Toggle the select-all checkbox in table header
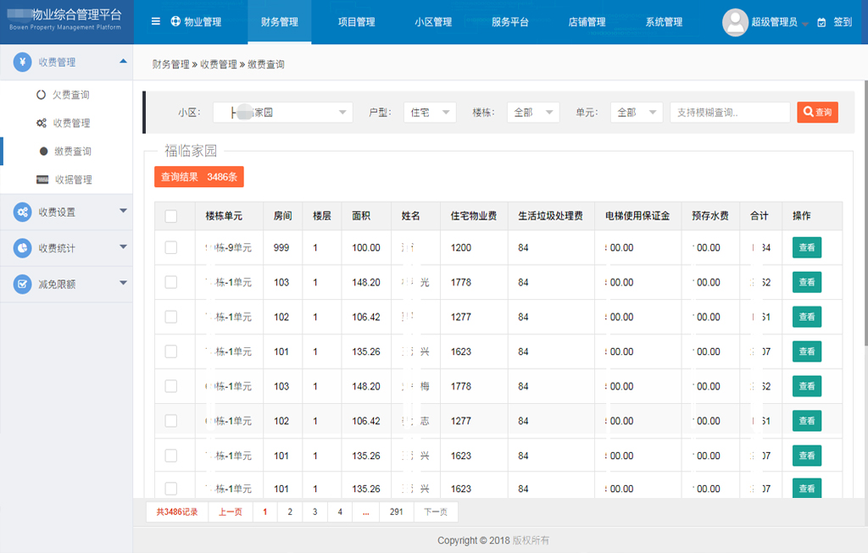 click(171, 217)
